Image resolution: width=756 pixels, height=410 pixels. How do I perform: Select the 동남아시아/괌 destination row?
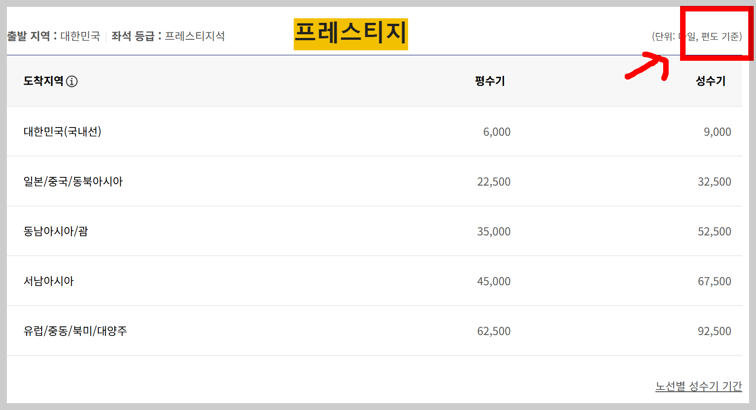click(x=375, y=231)
